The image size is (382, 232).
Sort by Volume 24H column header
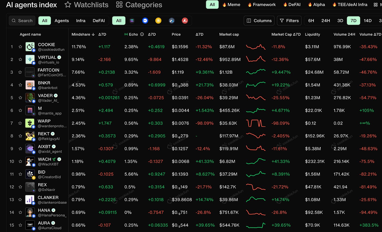coord(344,34)
